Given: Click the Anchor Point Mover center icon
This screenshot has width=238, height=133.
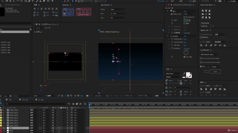Looking at the screenshot, I should click(206, 14).
